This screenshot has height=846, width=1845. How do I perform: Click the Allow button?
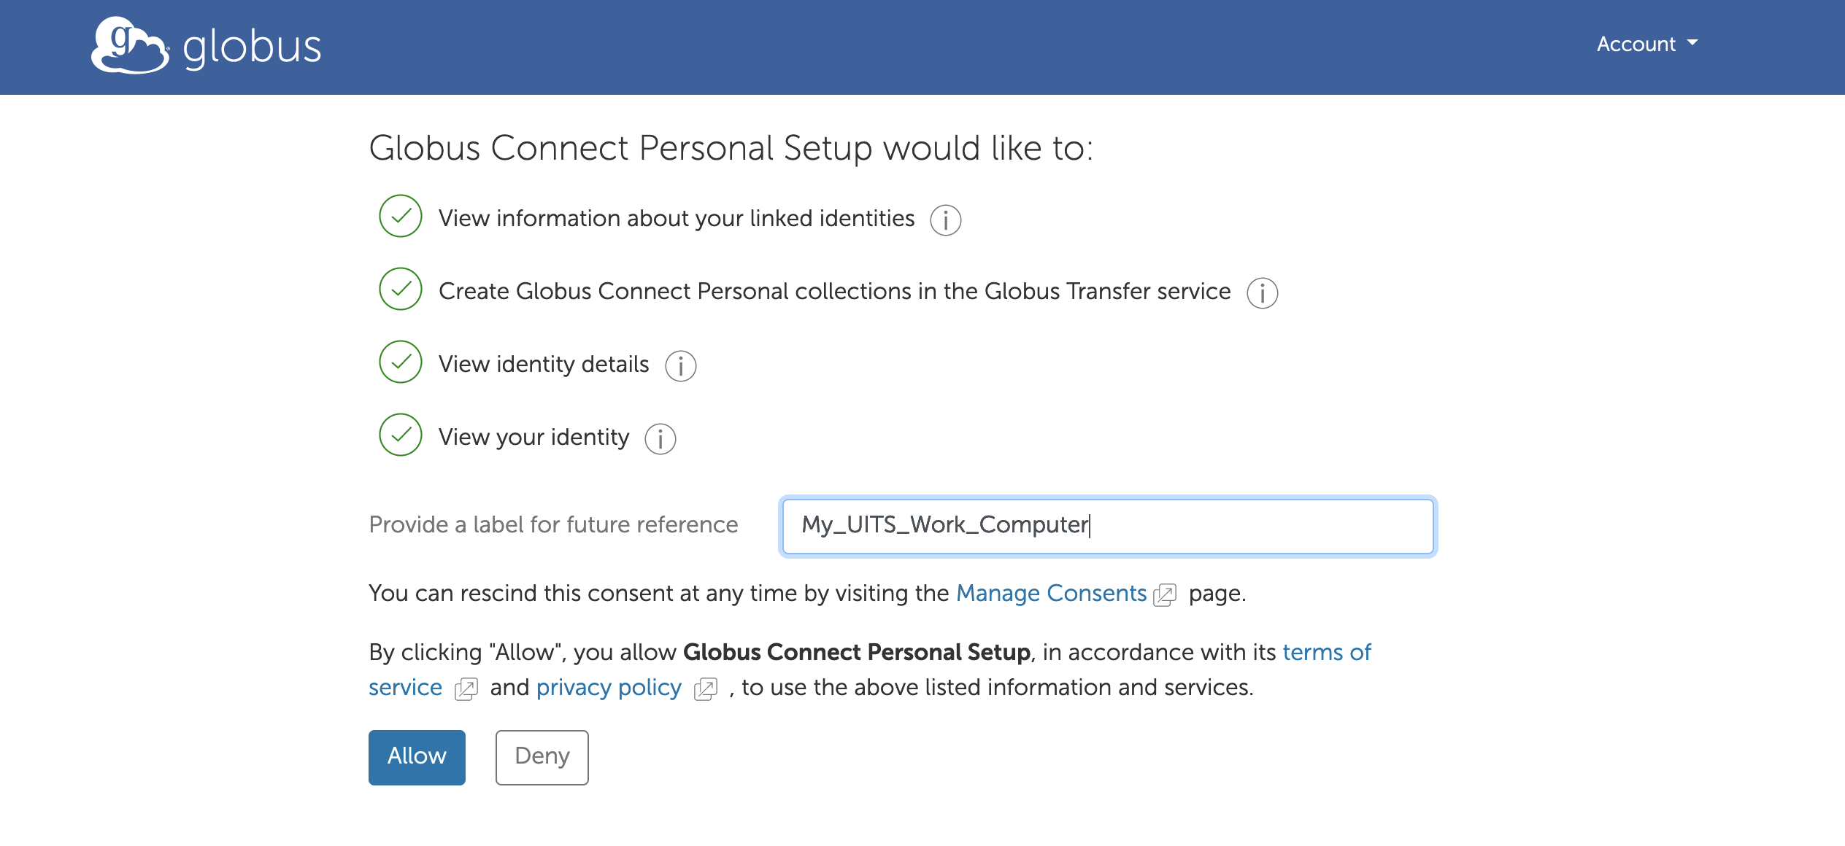(417, 757)
